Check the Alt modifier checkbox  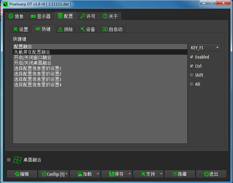click(191, 84)
